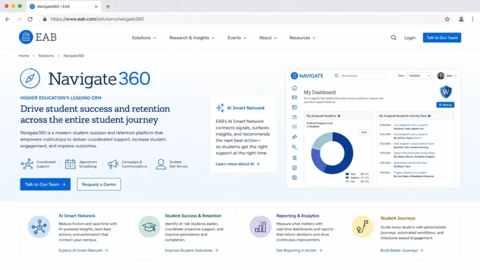
Task: Click the Jack profile avatar
Action: point(441,75)
